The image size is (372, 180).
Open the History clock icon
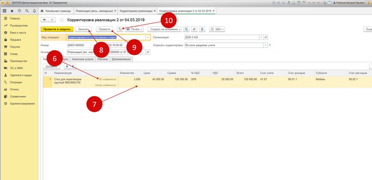19,11
